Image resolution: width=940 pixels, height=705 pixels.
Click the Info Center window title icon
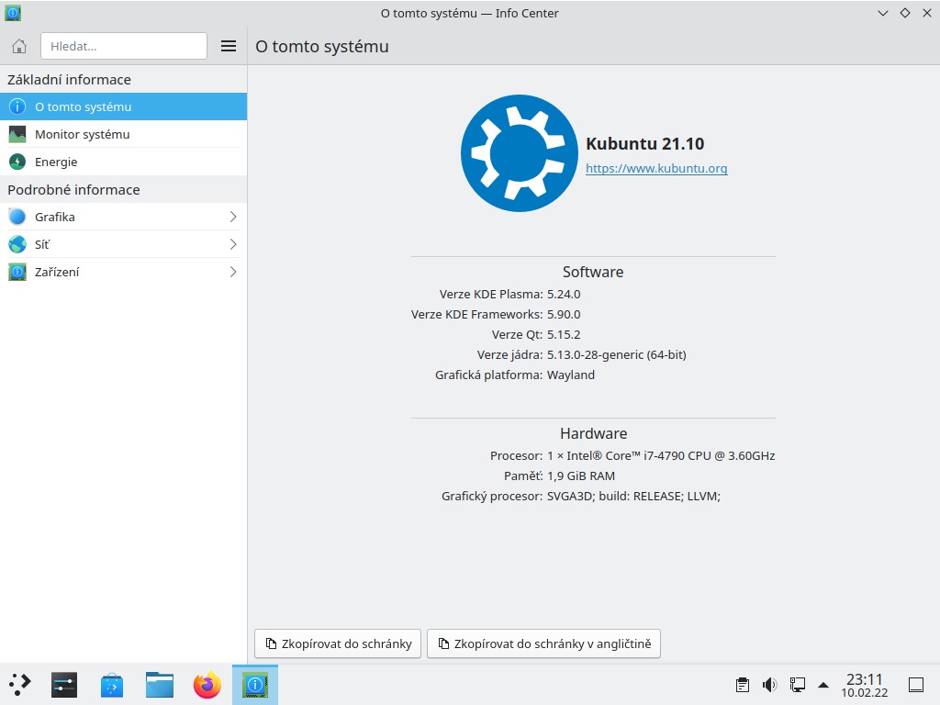(13, 13)
